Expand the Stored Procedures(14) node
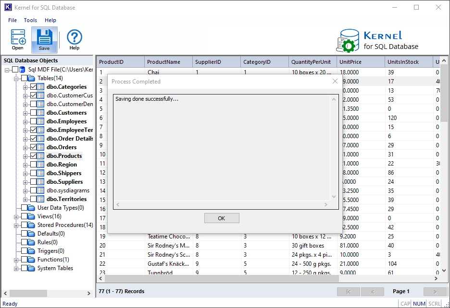The image size is (450, 308). 16,225
